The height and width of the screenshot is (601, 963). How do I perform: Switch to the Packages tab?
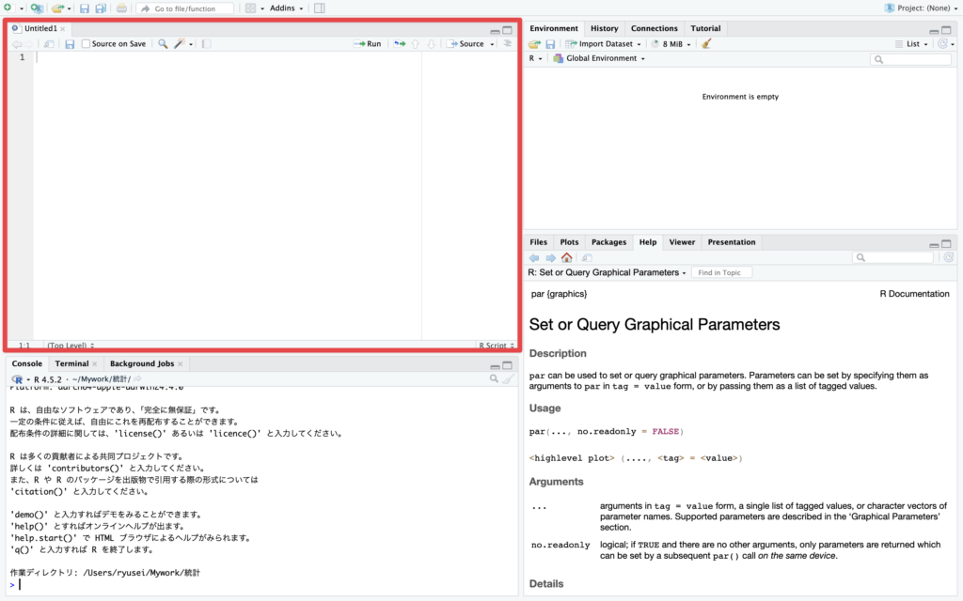(x=608, y=242)
